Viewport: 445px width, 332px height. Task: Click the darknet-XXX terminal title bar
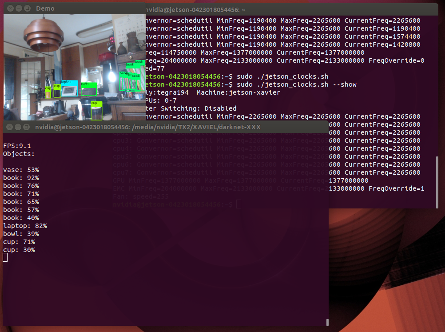click(x=166, y=127)
